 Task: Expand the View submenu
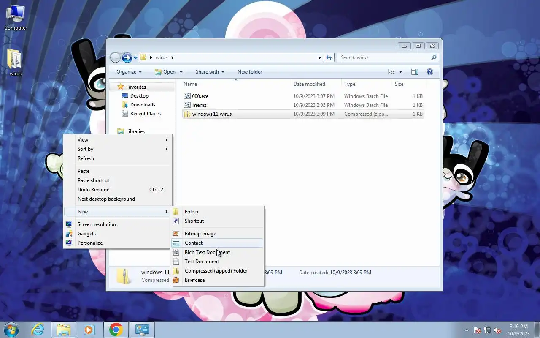click(118, 140)
